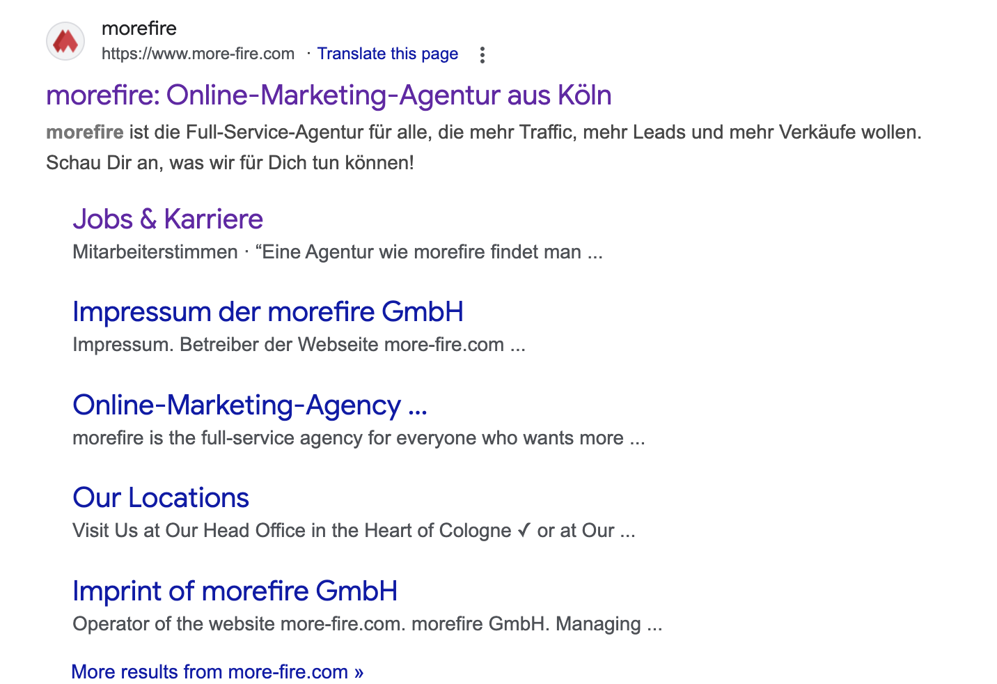Viewport: 997px width, 684px height.
Task: Click the https://www.more-fire.com URL text
Action: tap(198, 54)
